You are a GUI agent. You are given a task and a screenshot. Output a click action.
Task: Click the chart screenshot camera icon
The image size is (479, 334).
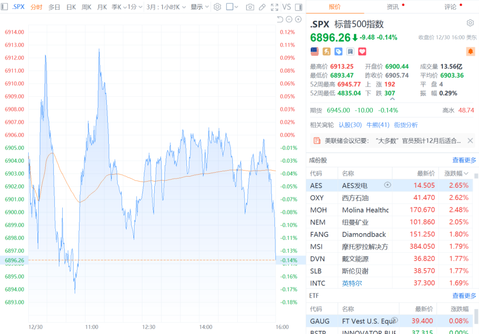pos(250,7)
